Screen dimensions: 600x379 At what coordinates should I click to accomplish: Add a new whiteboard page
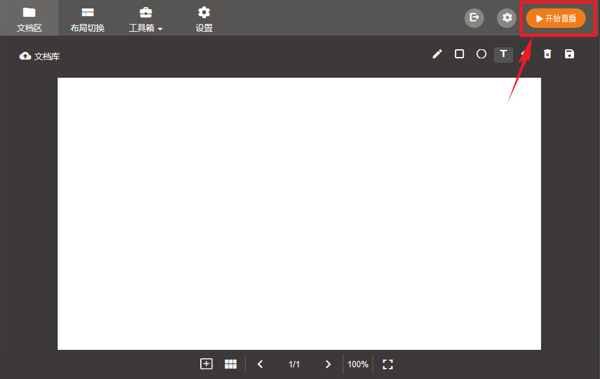click(207, 364)
